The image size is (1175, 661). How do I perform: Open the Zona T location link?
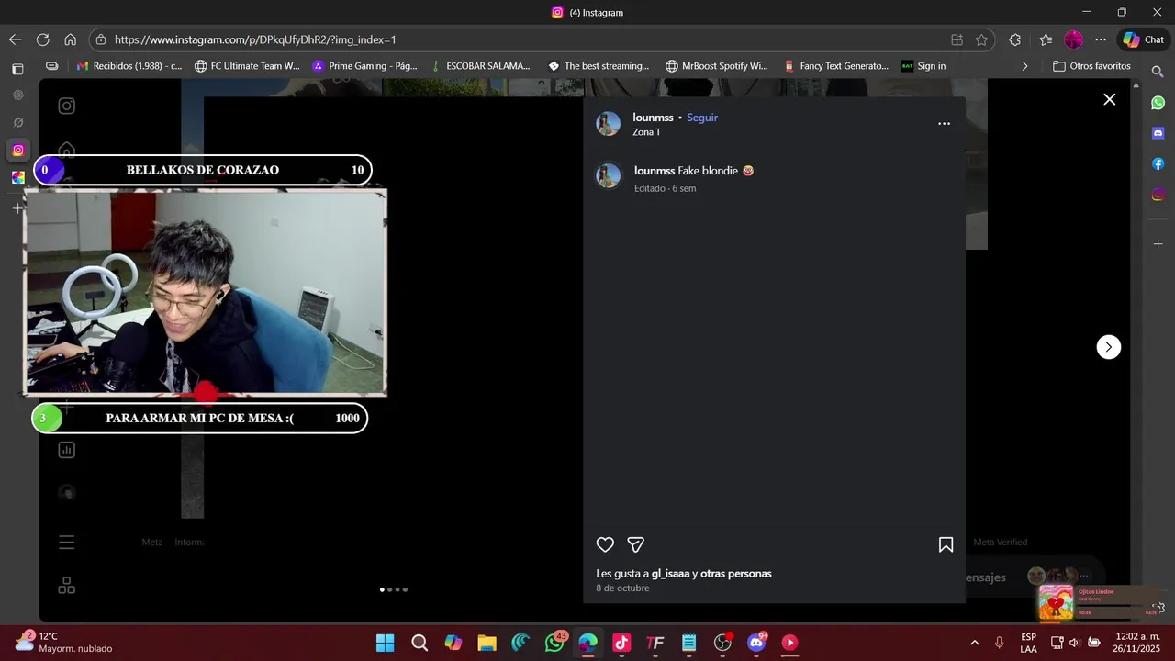pos(646,132)
